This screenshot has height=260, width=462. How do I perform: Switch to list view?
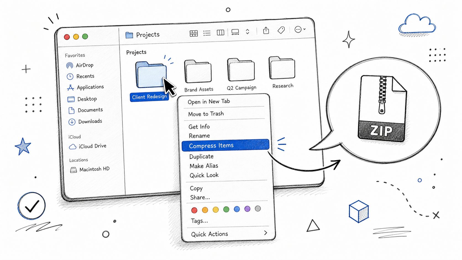(x=207, y=33)
